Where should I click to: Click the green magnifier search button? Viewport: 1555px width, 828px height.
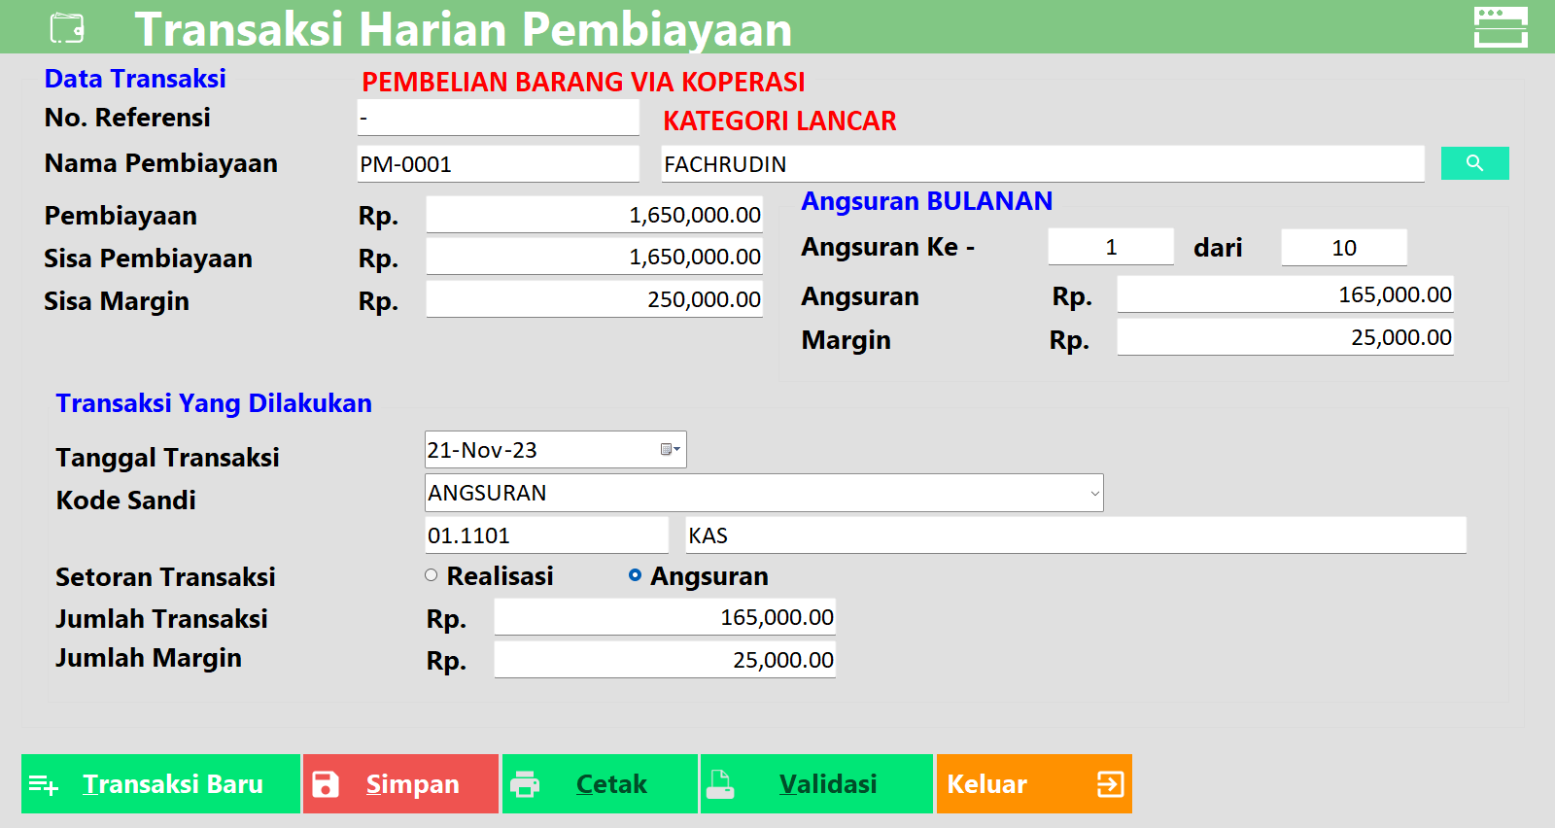pyautogui.click(x=1474, y=163)
